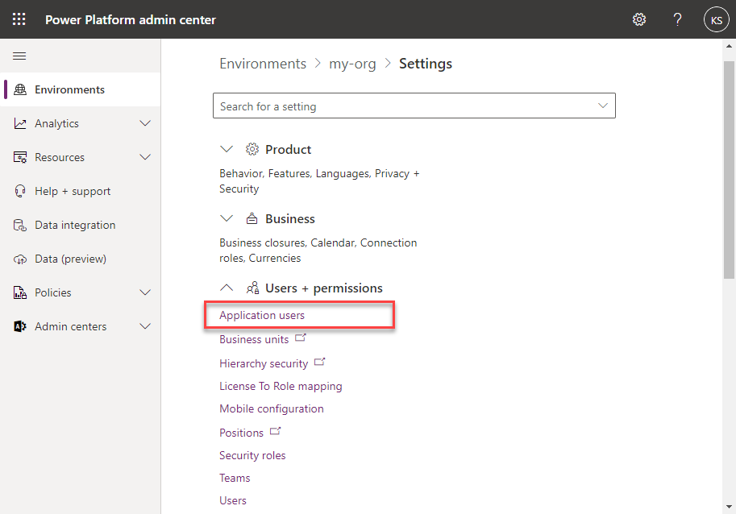
Task: Click the Analytics chart icon
Action: tap(19, 123)
